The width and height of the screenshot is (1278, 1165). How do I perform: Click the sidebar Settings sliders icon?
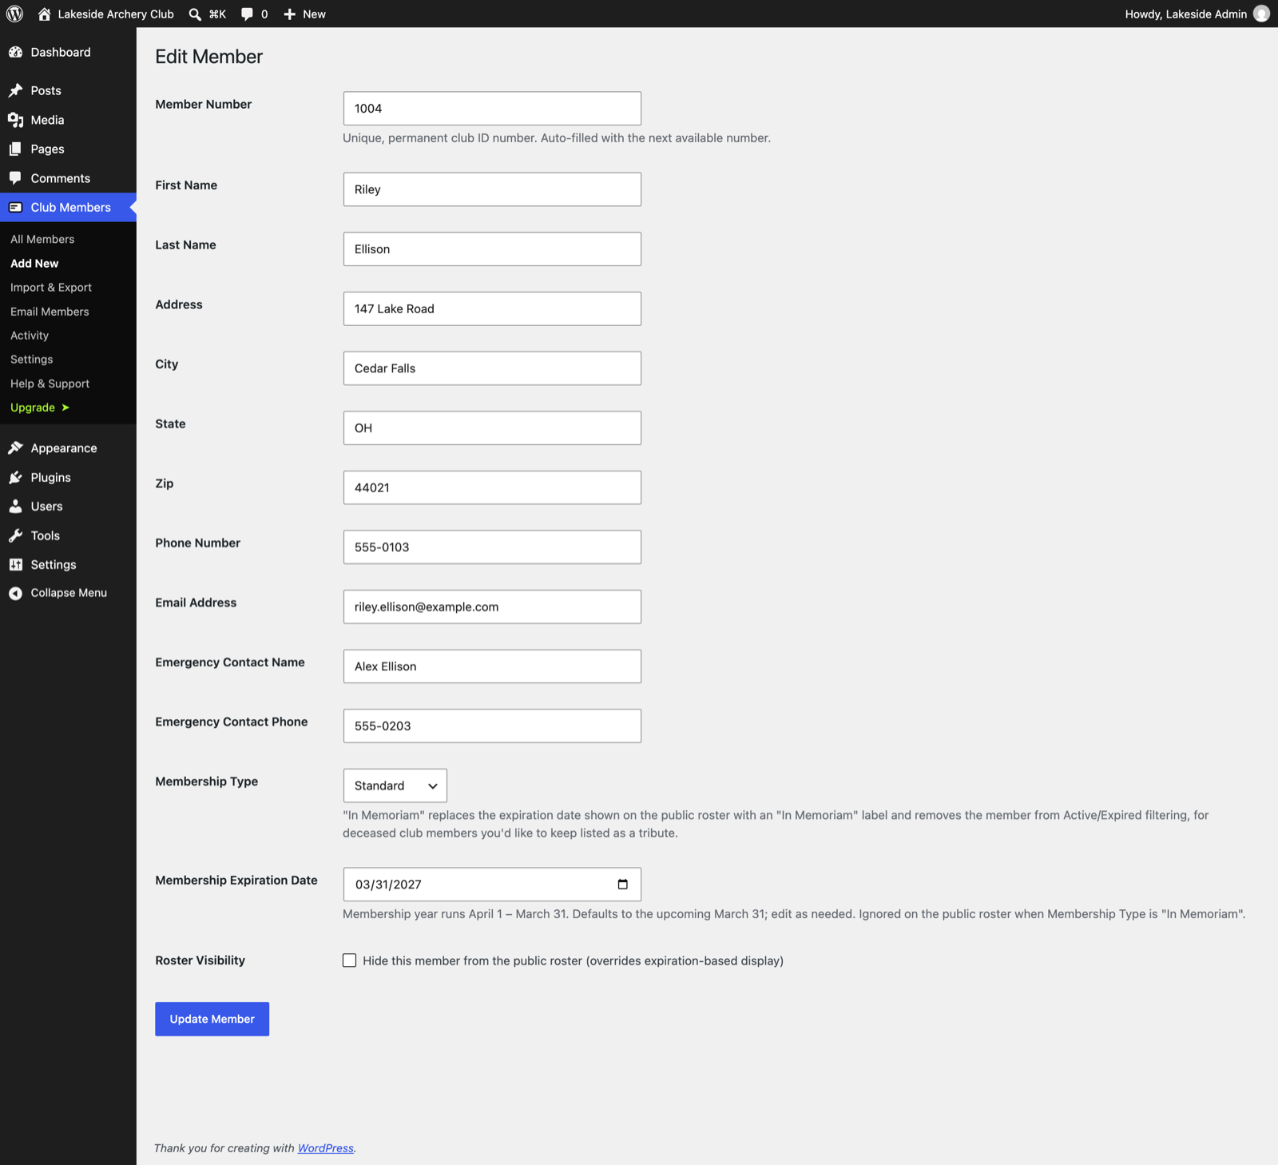(x=16, y=564)
